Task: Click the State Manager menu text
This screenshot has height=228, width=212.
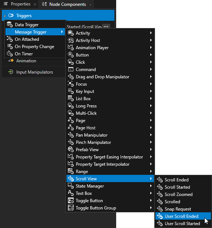Action: [x=90, y=186]
